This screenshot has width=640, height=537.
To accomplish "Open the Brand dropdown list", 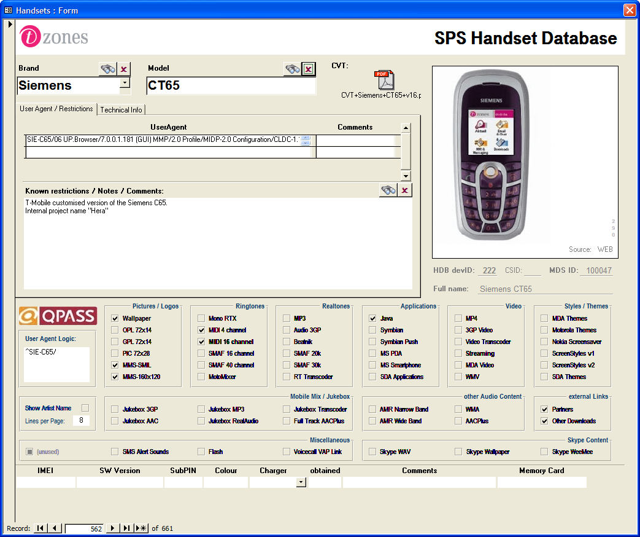I will [125, 83].
